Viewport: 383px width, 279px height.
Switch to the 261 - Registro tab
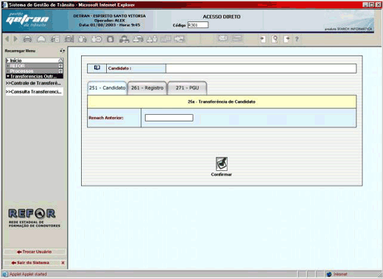pyautogui.click(x=147, y=88)
